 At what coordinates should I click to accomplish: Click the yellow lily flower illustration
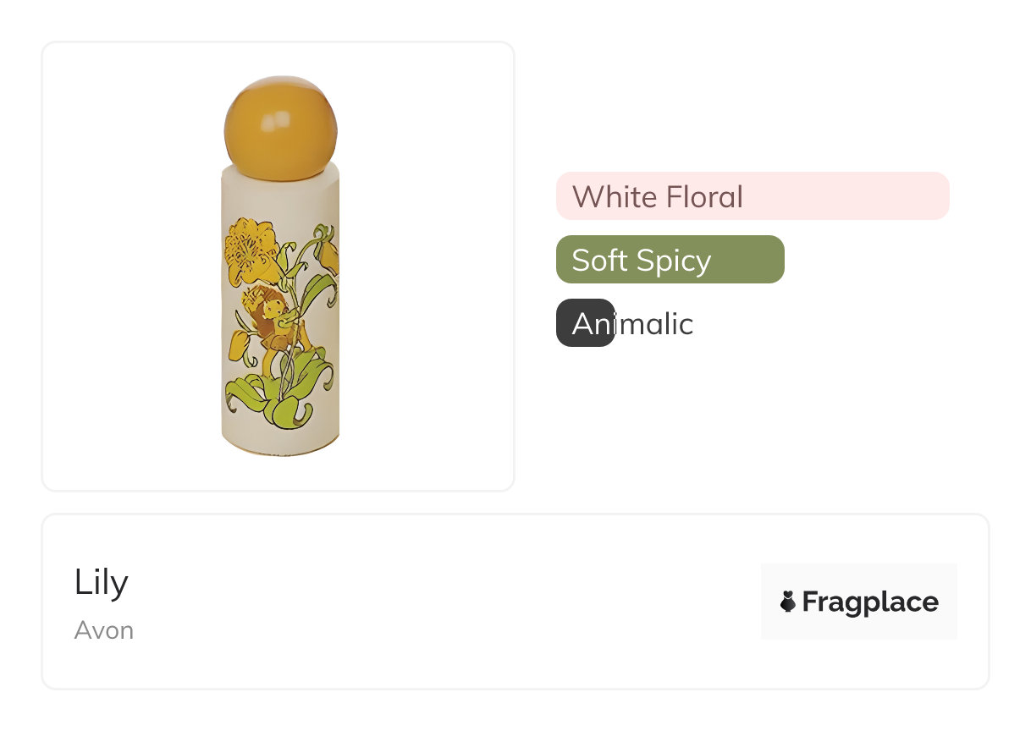click(x=251, y=247)
